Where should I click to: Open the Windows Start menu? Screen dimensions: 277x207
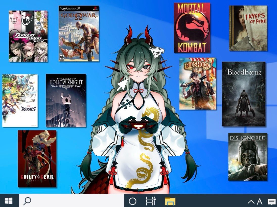tap(9, 201)
